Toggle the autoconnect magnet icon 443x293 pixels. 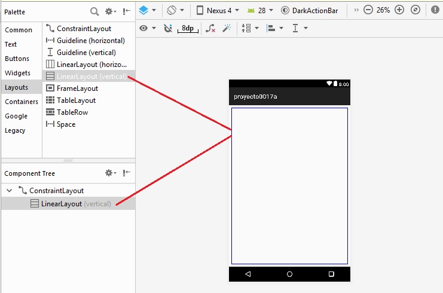(168, 28)
